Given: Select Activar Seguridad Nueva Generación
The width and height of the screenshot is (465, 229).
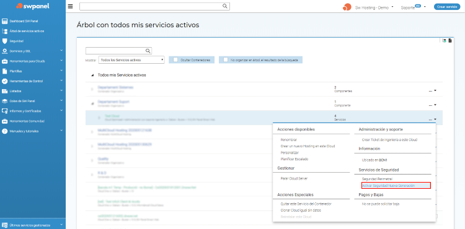Looking at the screenshot, I should tap(389, 186).
